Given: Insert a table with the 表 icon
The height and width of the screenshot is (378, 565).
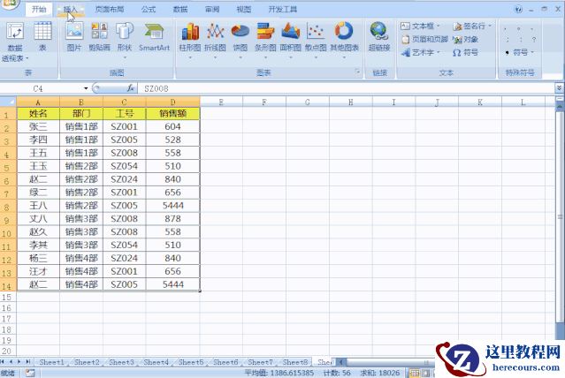Looking at the screenshot, I should (42, 36).
